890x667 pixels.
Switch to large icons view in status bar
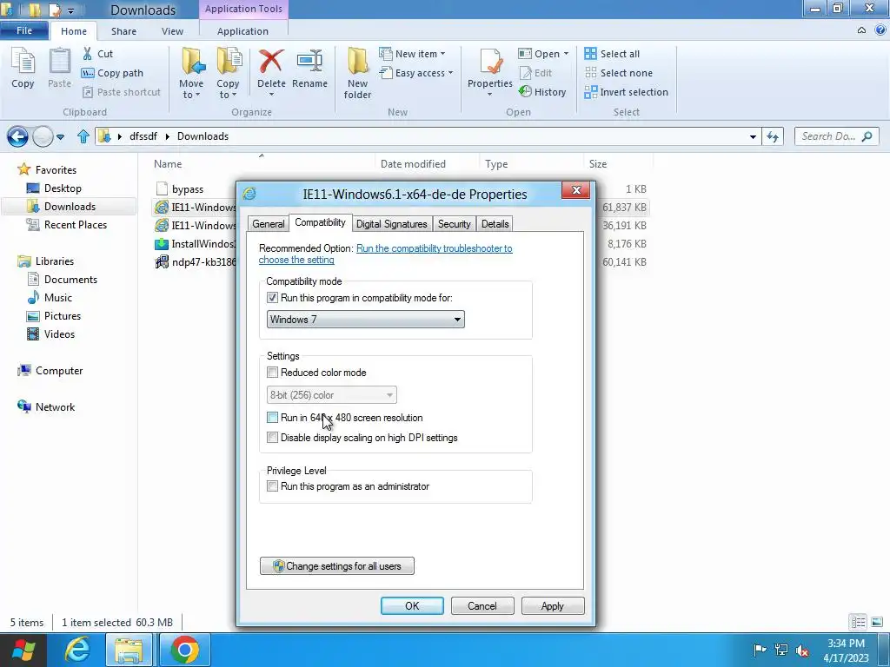(877, 622)
